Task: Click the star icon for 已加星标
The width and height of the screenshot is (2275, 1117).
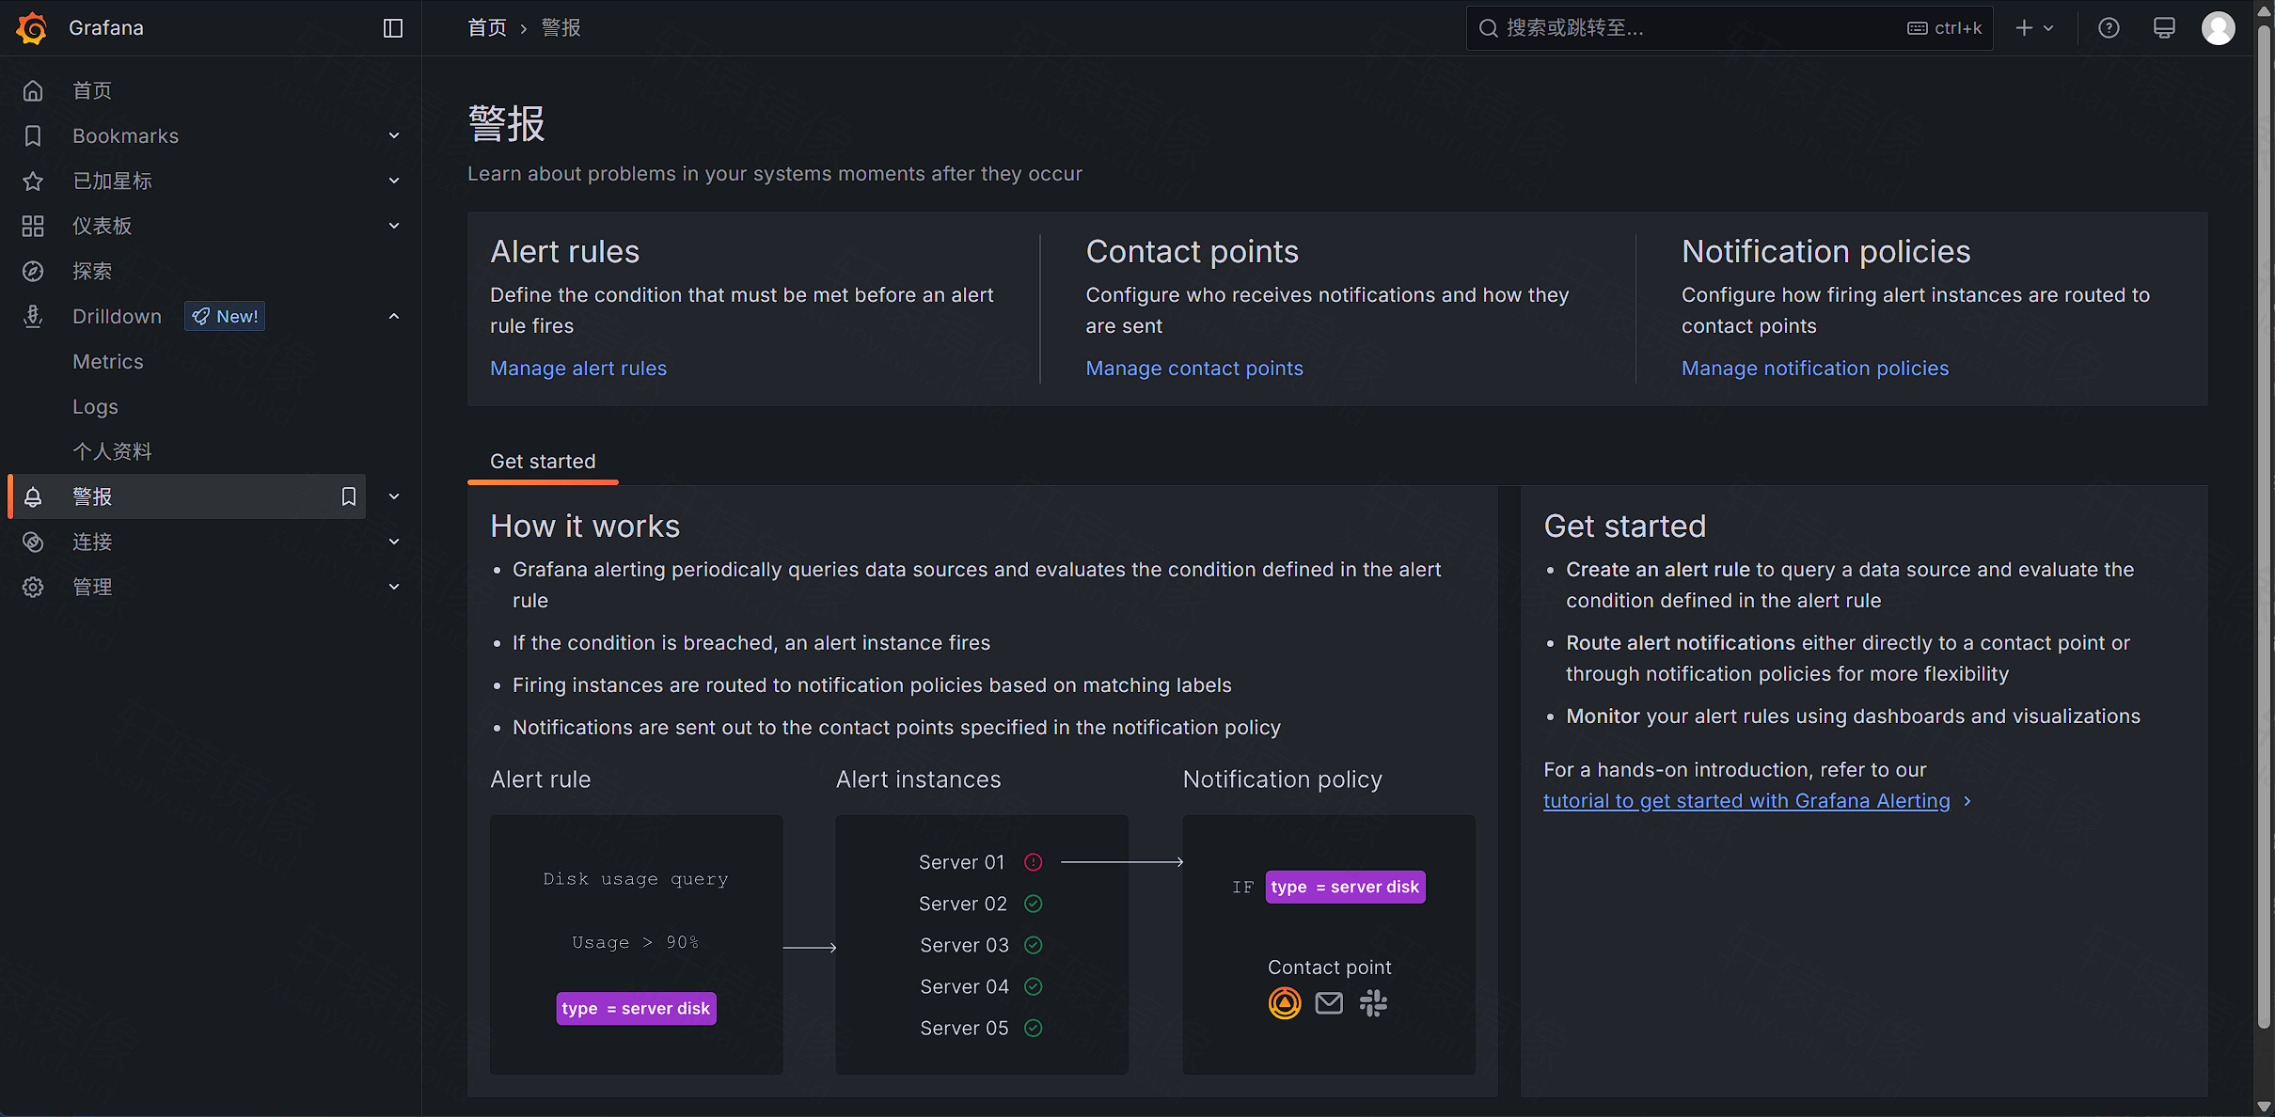Action: pyautogui.click(x=33, y=181)
